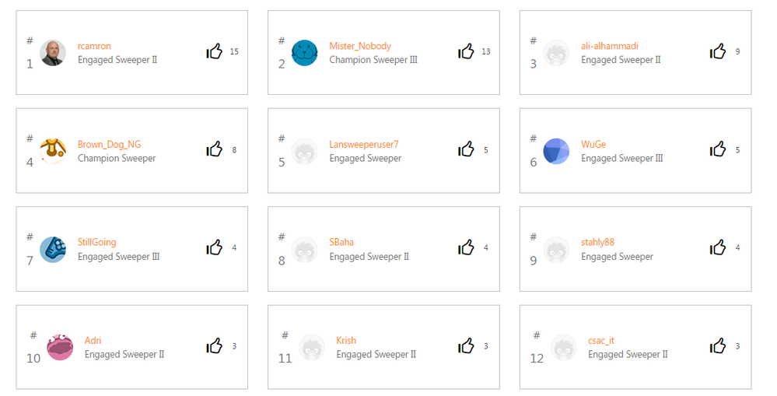Select Brown_Dog_NG's avatar image
The width and height of the screenshot is (777, 396).
tap(53, 151)
